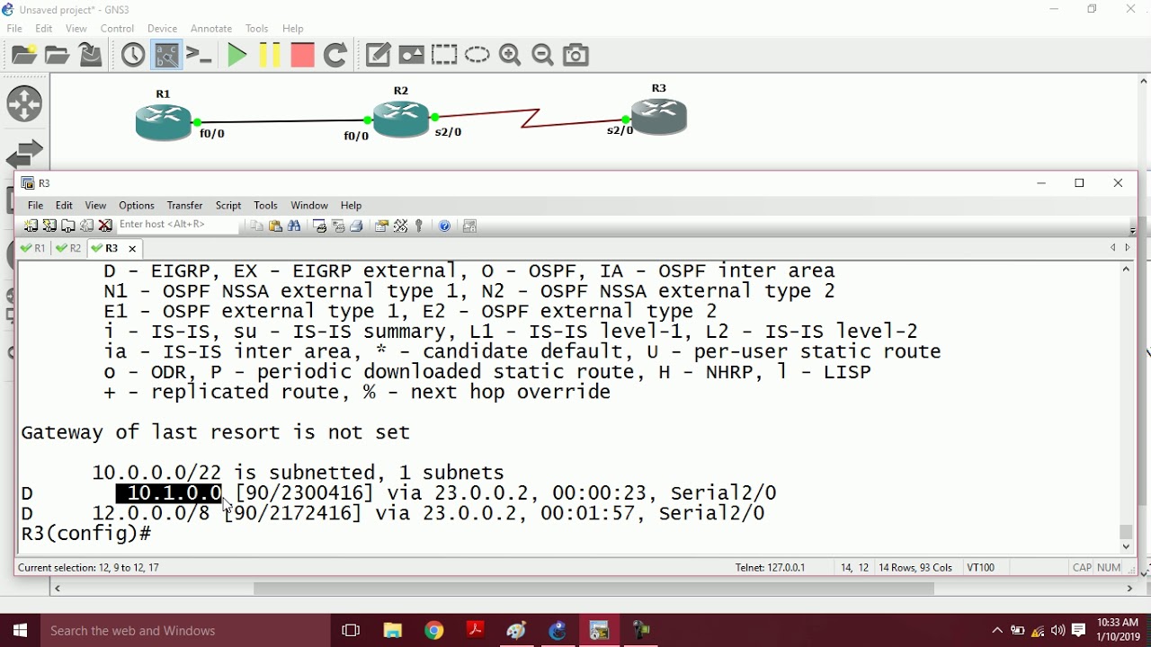
Task: Open the GNS3 Edit menu
Action: pos(44,28)
